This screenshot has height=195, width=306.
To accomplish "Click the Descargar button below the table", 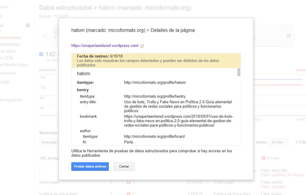I will (x=50, y=142).
